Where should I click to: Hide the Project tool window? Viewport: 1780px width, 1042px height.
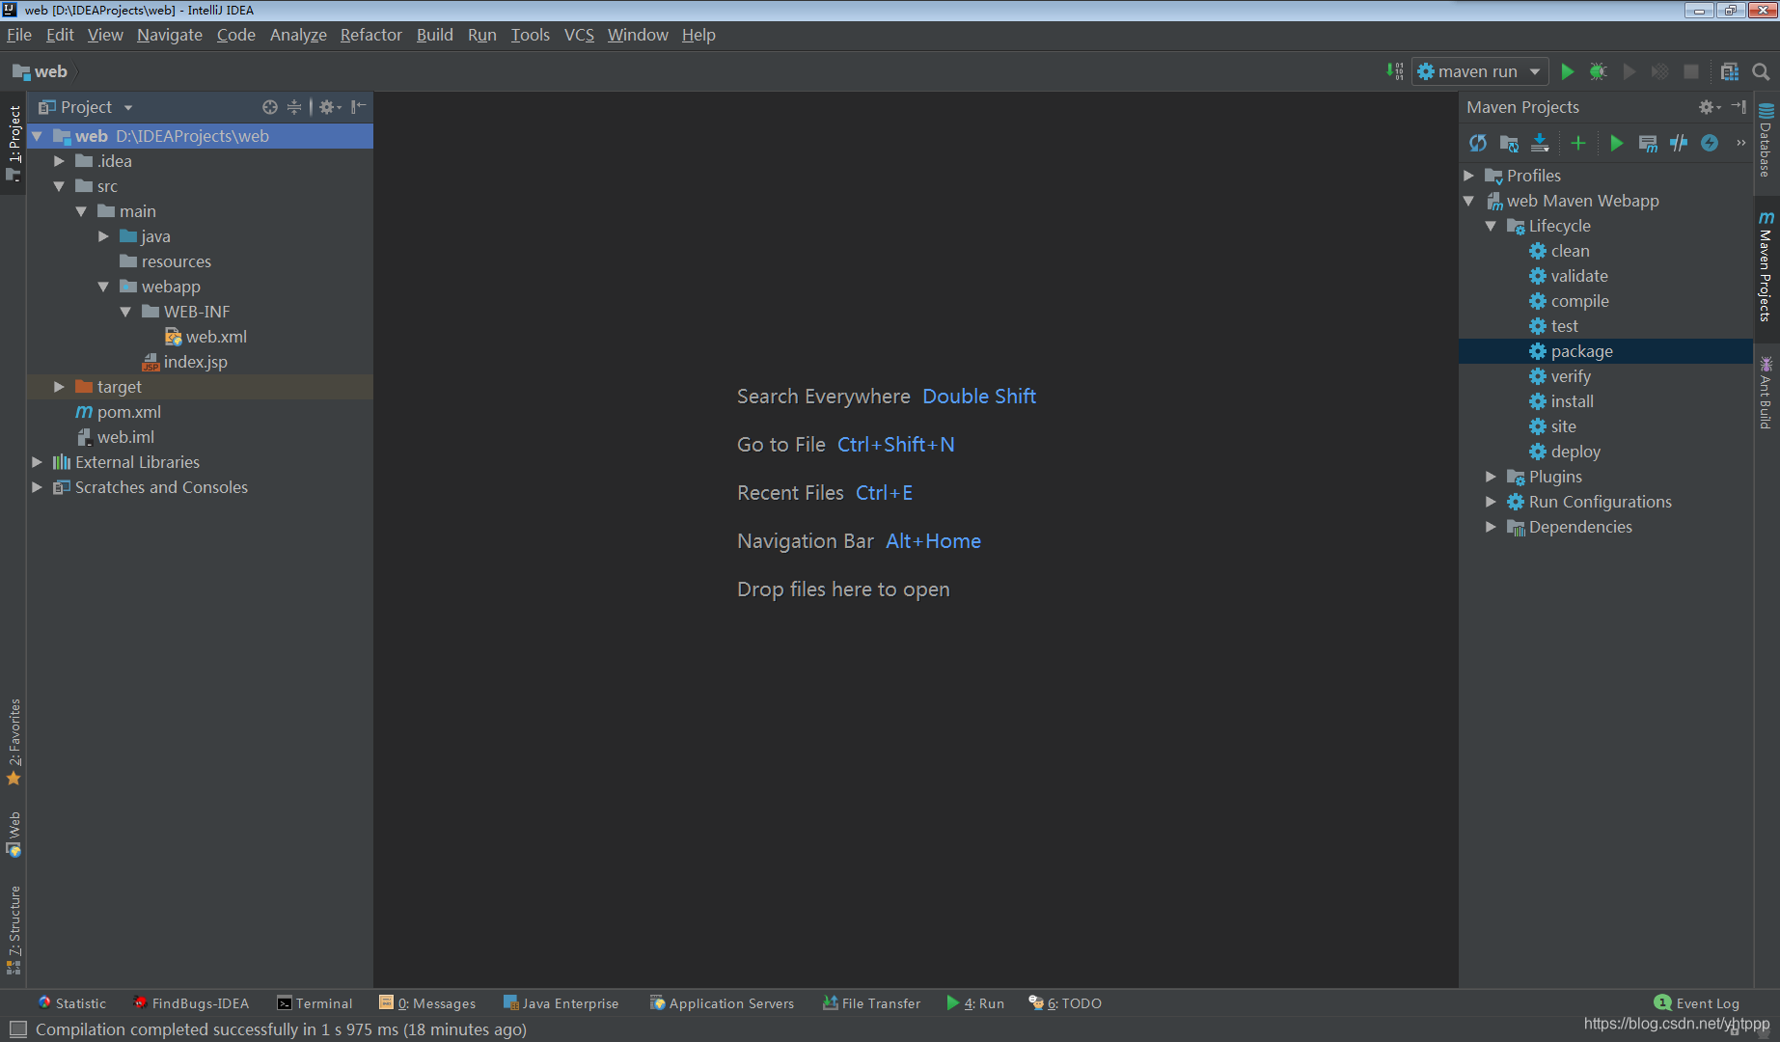(x=359, y=107)
